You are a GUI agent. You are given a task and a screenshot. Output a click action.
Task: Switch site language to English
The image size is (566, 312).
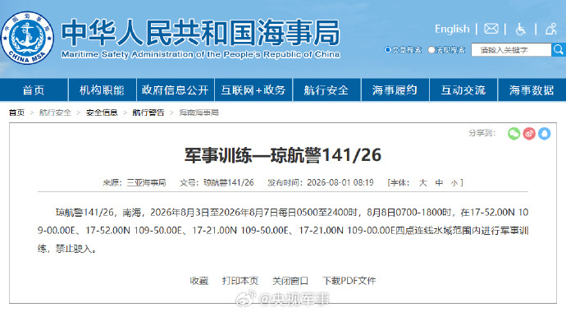tap(452, 29)
